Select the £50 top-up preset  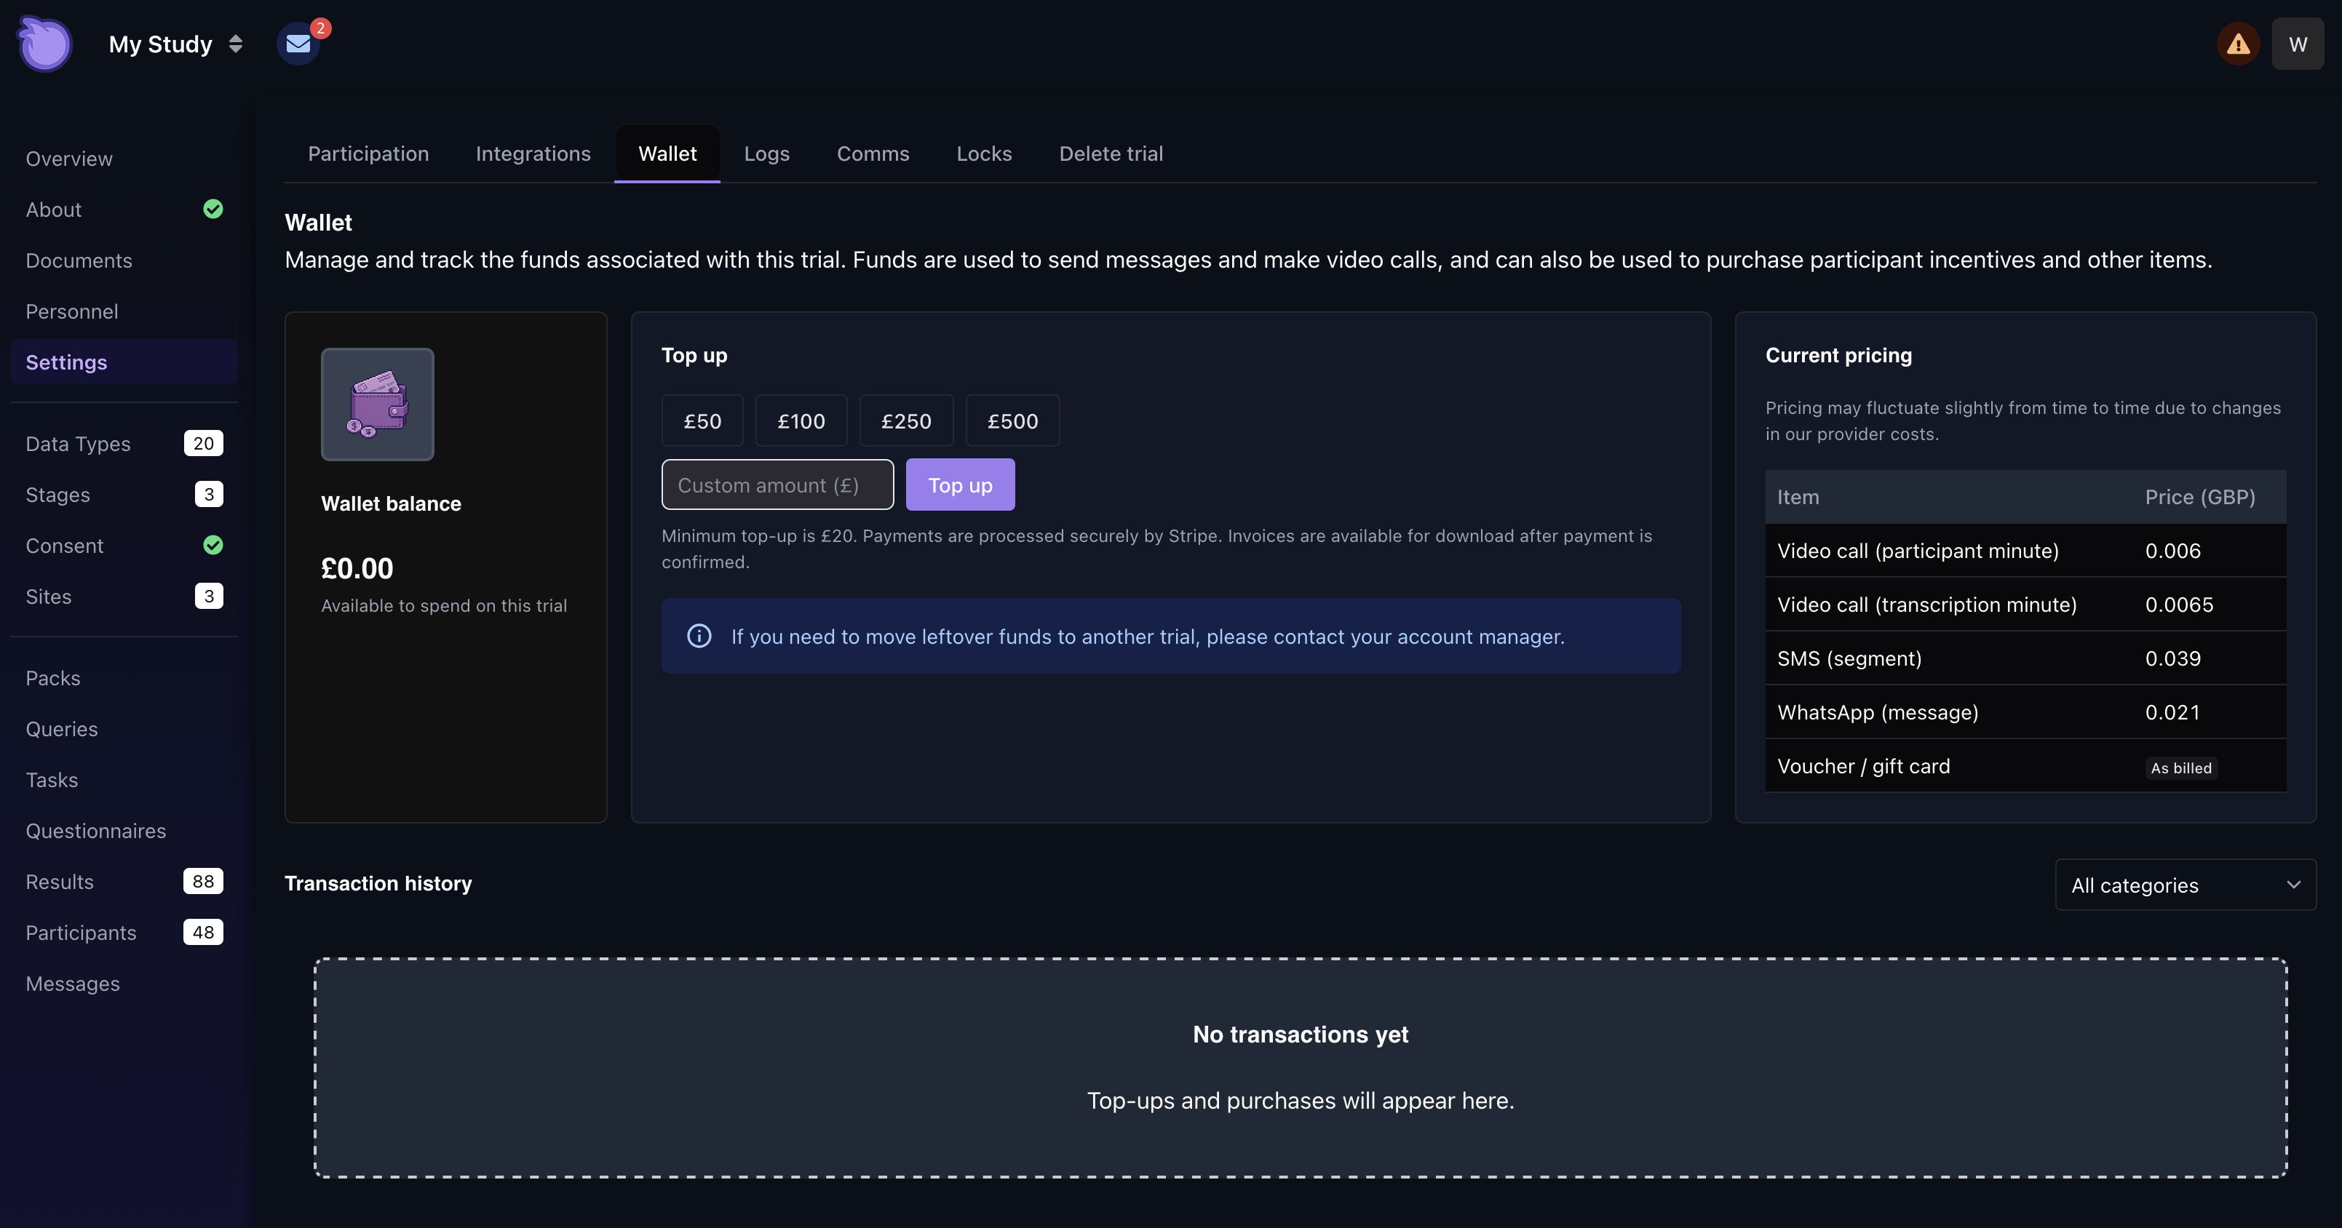point(702,420)
